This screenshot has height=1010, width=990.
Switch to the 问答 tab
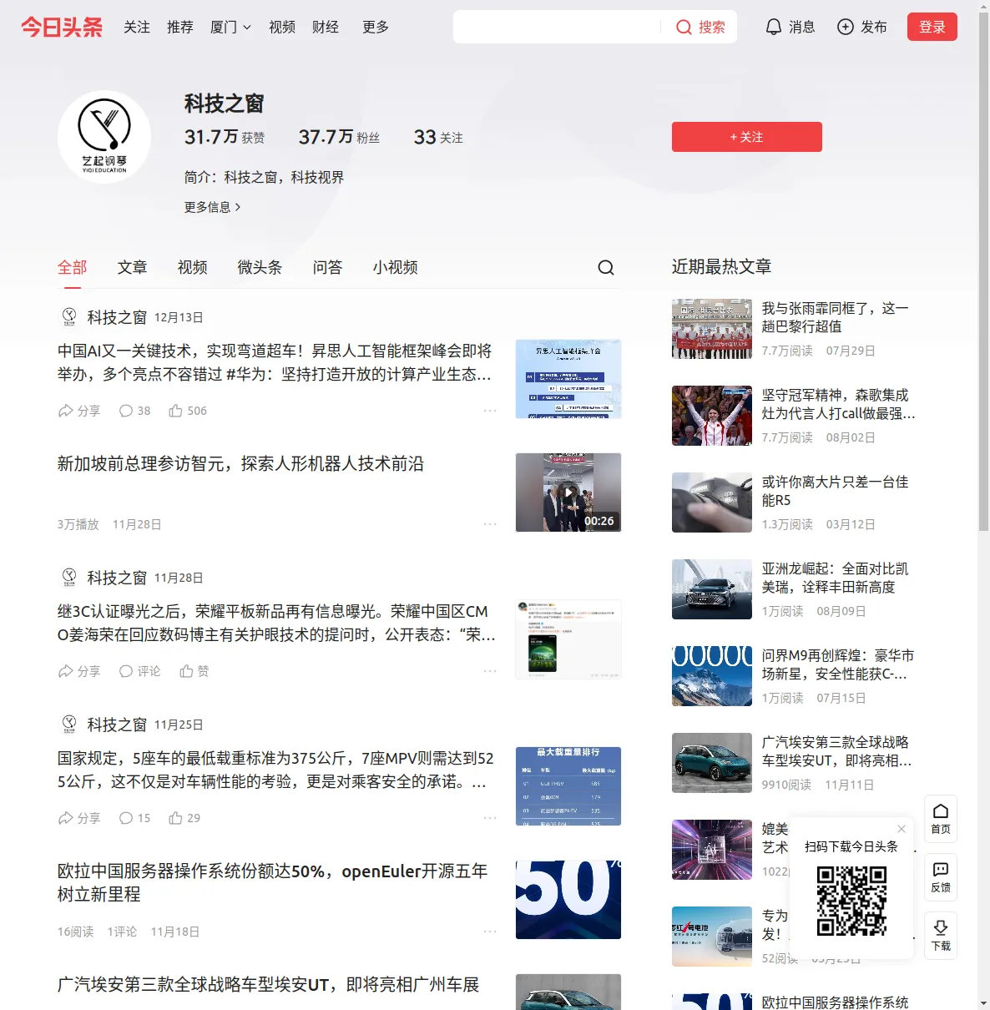tap(328, 267)
